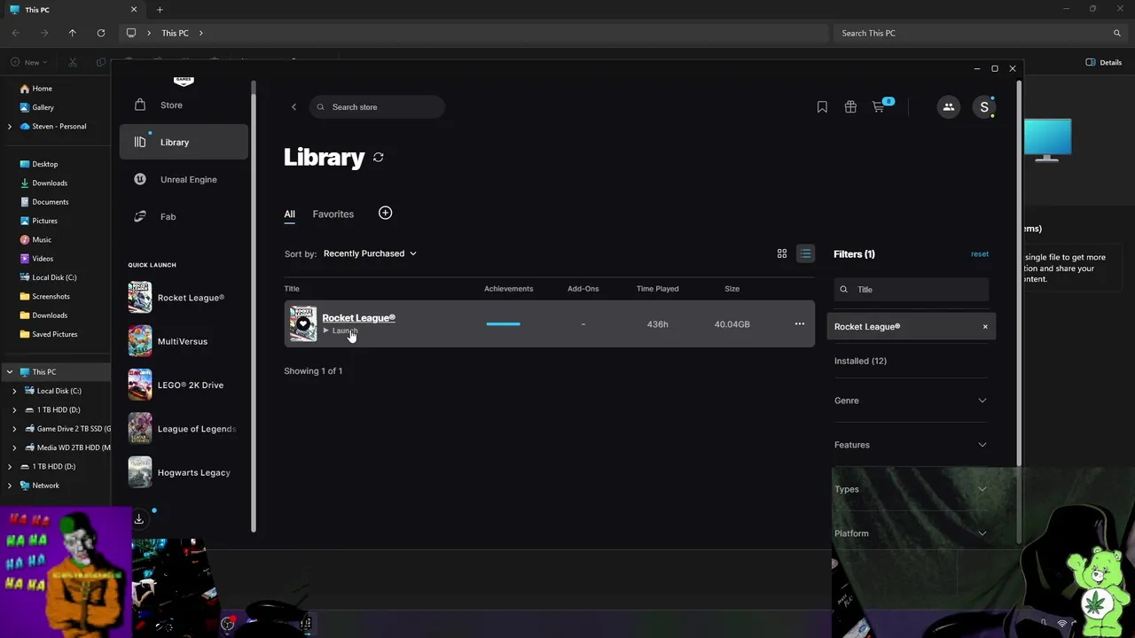Viewport: 1135px width, 638px height.
Task: Click the Epic sidebar vertical scrollbar
Action: (x=254, y=306)
